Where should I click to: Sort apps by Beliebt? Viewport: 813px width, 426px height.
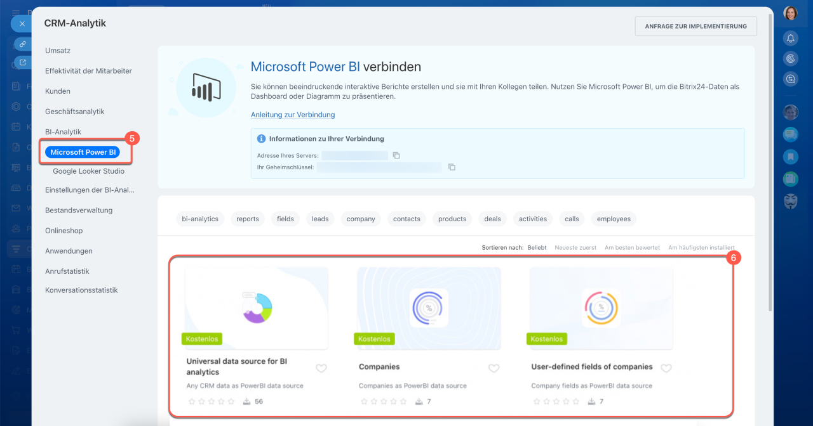[537, 248]
